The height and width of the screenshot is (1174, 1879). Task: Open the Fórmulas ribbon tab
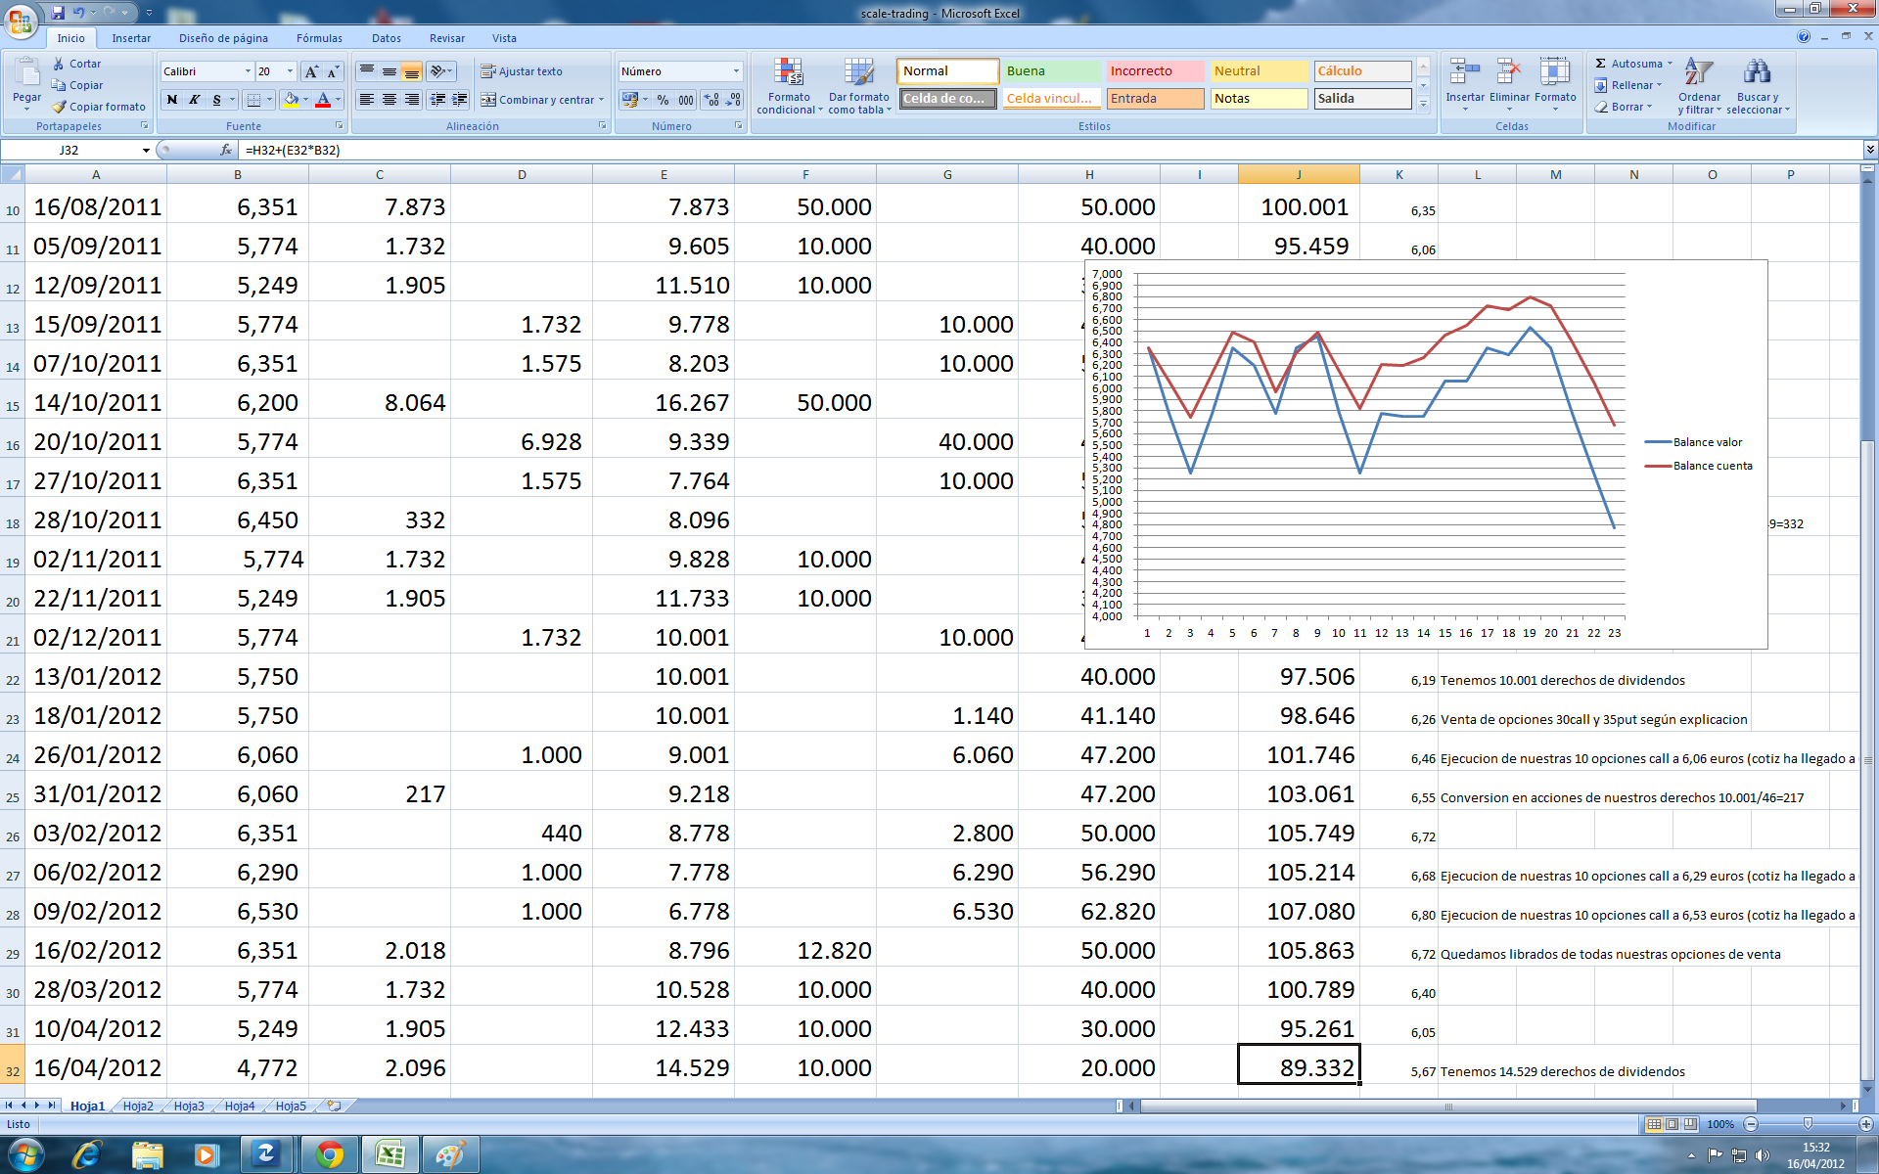coord(319,38)
